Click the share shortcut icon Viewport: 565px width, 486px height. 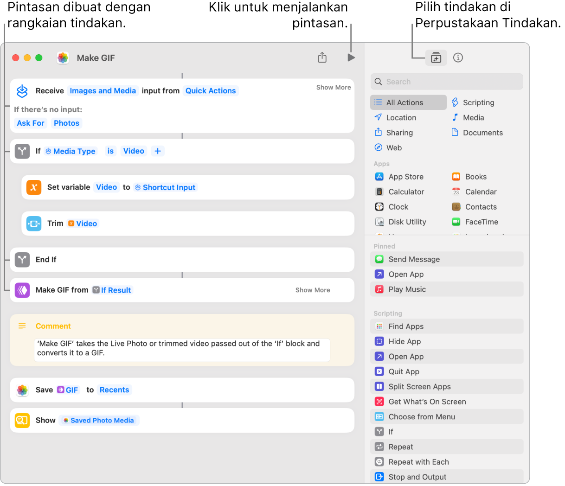pos(322,58)
